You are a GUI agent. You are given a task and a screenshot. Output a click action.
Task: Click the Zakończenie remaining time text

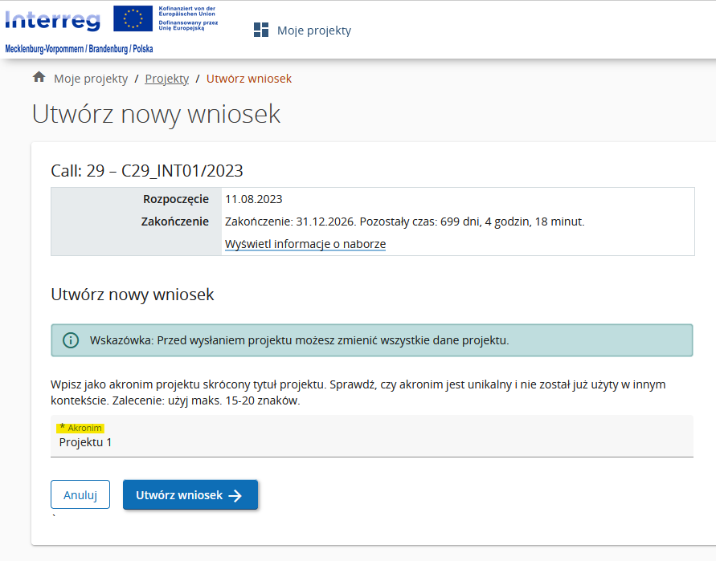click(405, 222)
